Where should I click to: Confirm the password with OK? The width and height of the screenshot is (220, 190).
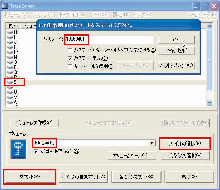coord(176,40)
